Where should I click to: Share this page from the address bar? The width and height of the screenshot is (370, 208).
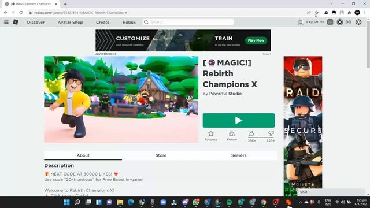tap(309, 13)
